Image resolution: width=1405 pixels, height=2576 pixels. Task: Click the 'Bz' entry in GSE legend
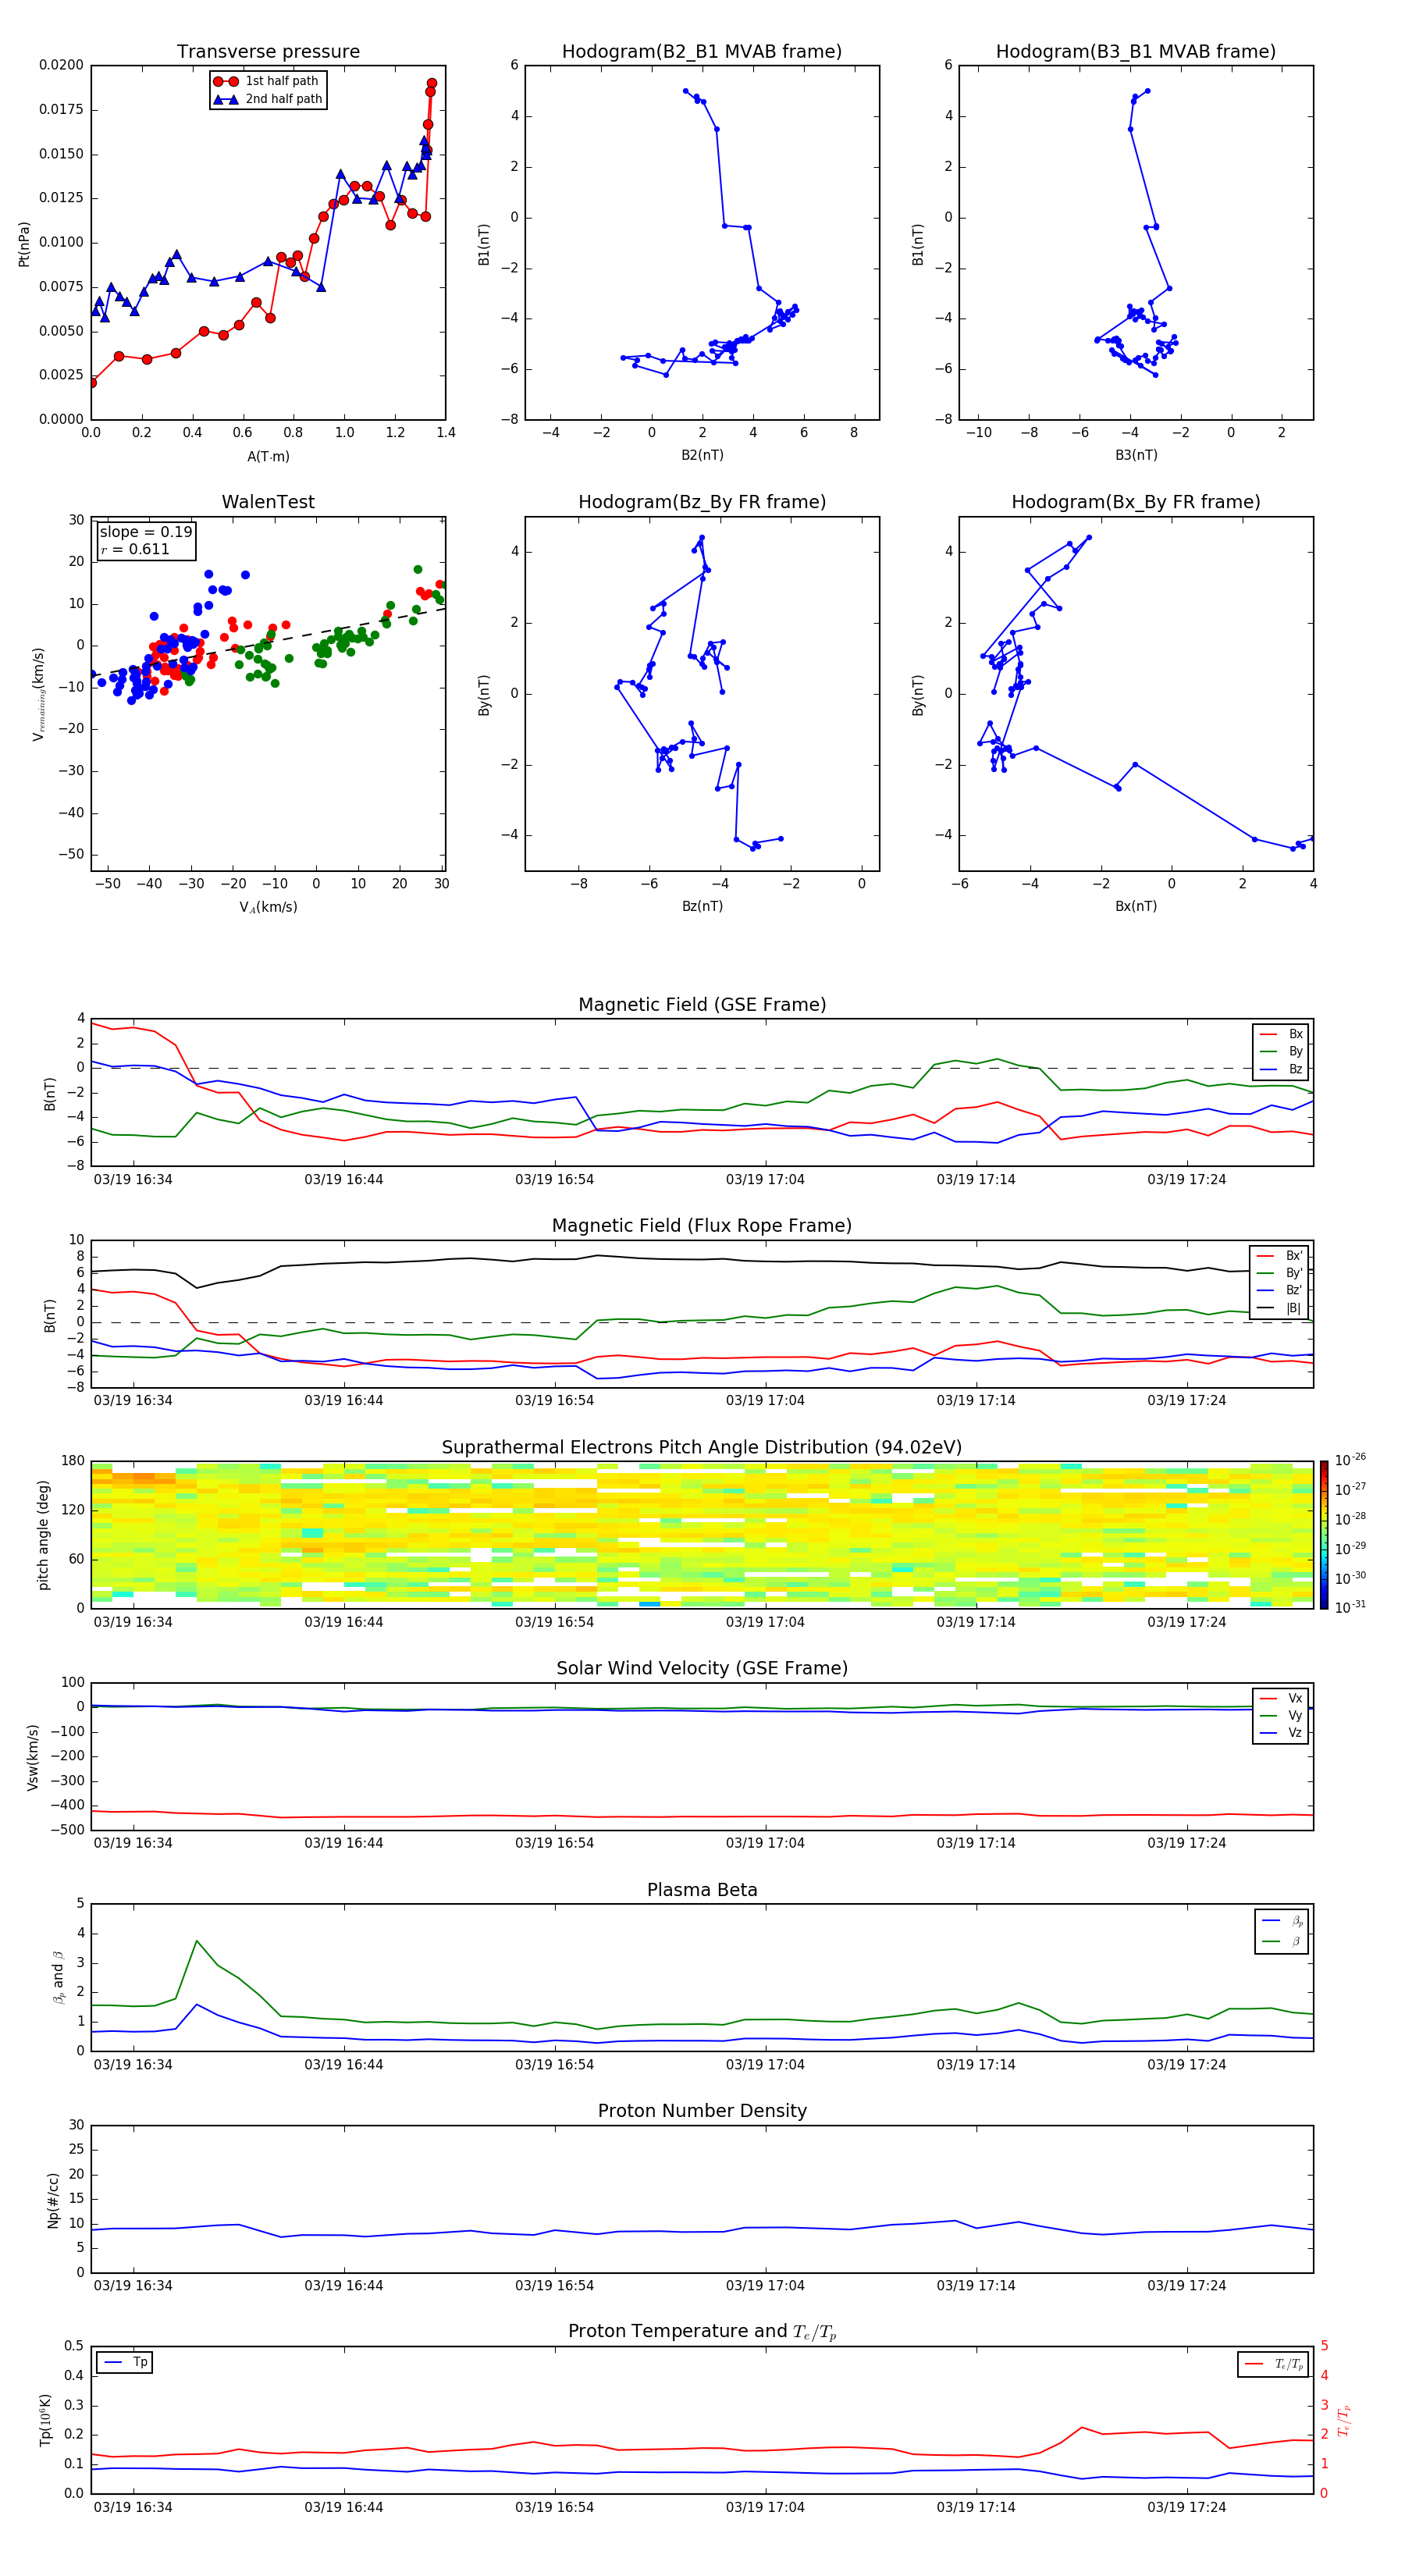point(1281,1069)
